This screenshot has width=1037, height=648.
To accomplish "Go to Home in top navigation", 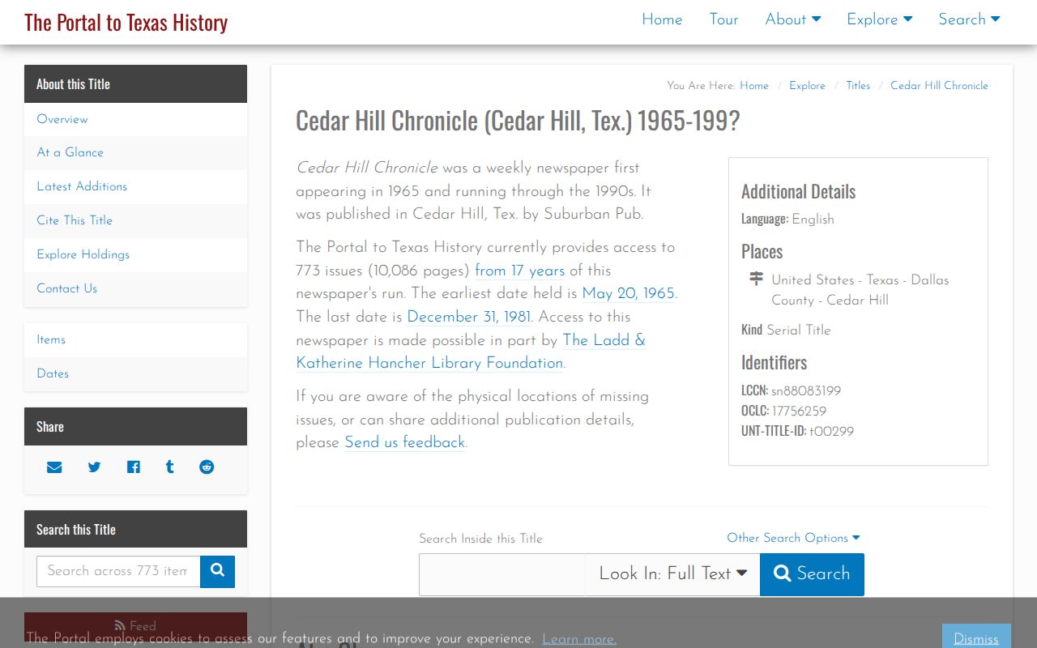I will (x=662, y=19).
